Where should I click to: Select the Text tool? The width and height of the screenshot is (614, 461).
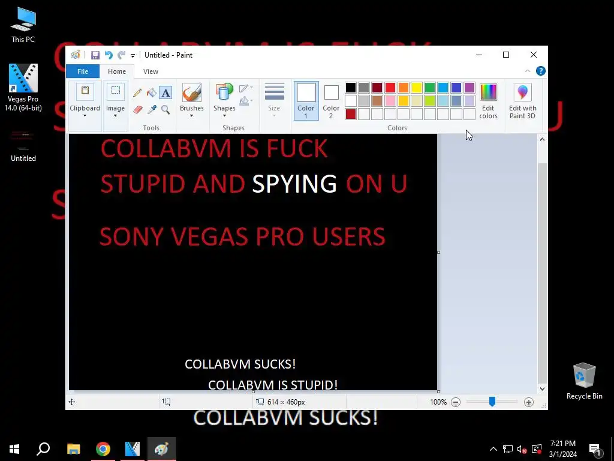[x=165, y=93]
